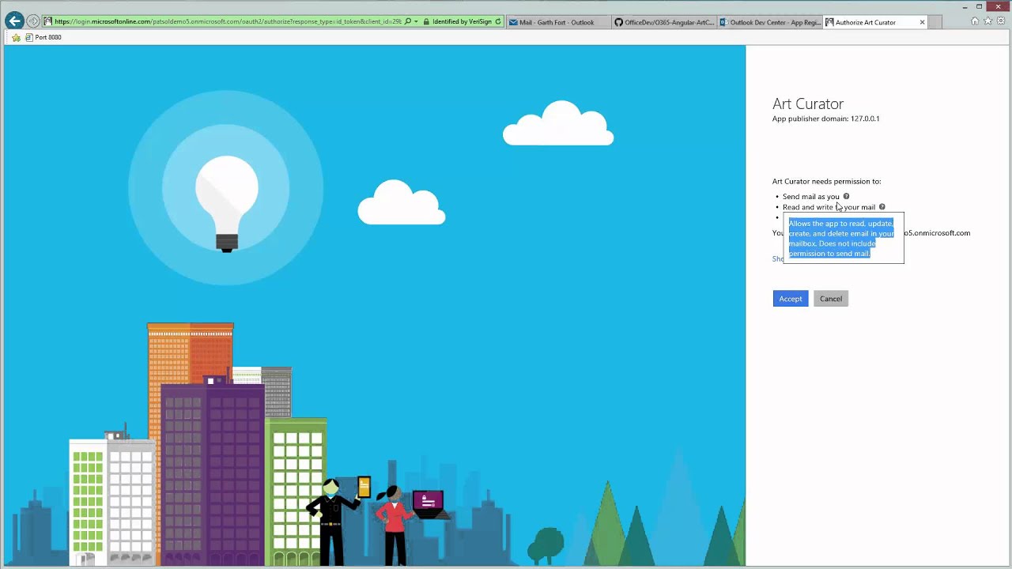Click the Cancel button
Viewport: 1012px width, 569px height.
[831, 299]
